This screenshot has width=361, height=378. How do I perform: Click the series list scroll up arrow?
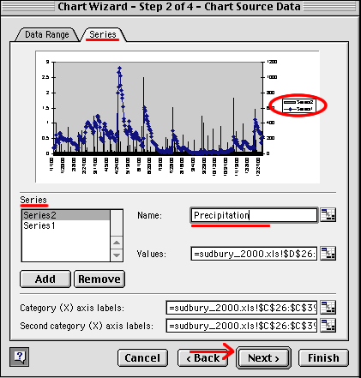coord(117,243)
